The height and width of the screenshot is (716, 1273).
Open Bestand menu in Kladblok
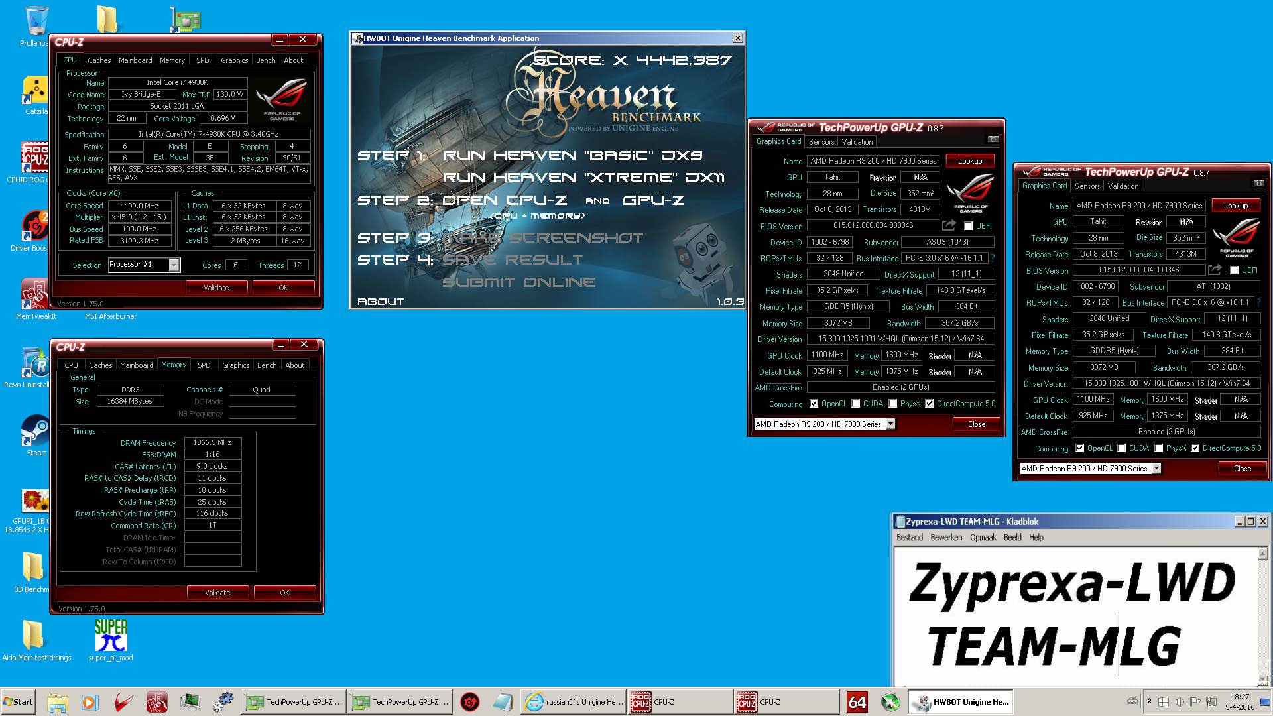point(910,538)
